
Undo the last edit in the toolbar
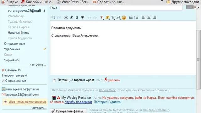[x=53, y=18]
